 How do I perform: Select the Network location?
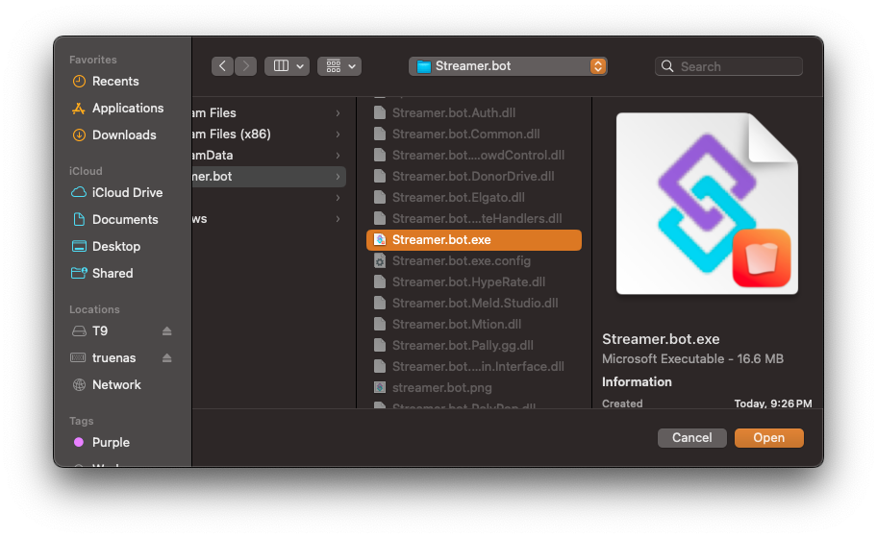[x=116, y=385]
